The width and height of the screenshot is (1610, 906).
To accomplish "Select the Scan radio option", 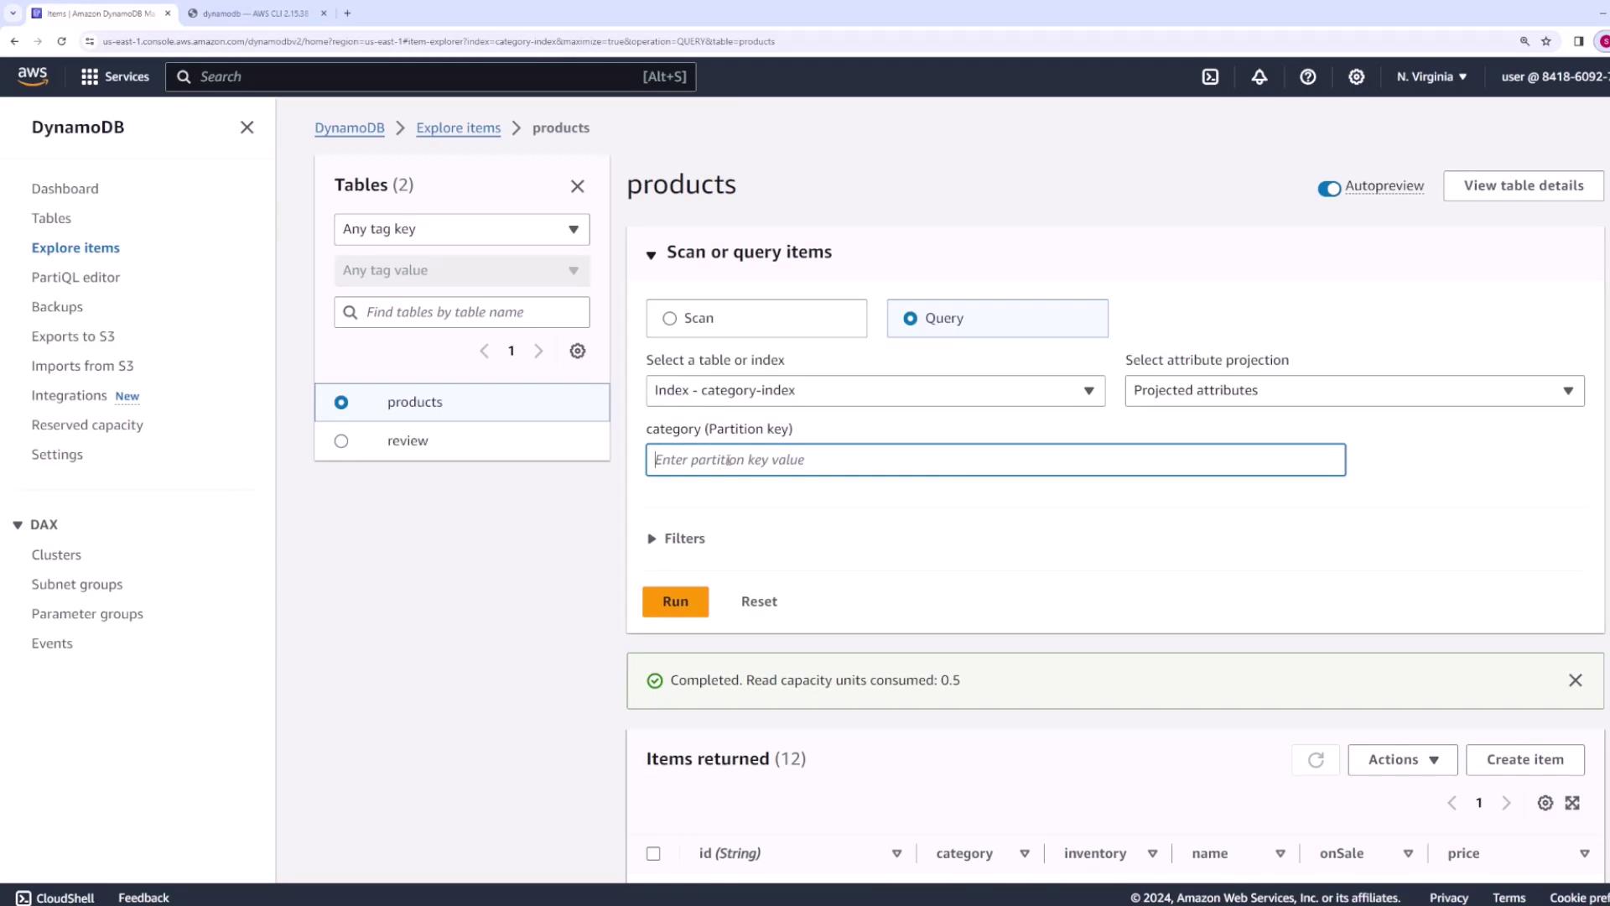I will (669, 319).
